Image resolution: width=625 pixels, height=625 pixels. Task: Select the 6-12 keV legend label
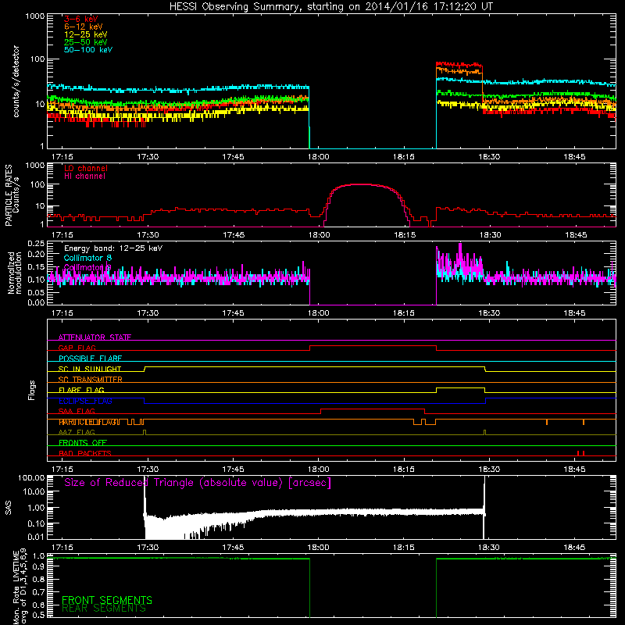pos(84,27)
